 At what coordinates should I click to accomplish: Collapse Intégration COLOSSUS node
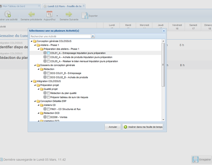coord(31,81)
